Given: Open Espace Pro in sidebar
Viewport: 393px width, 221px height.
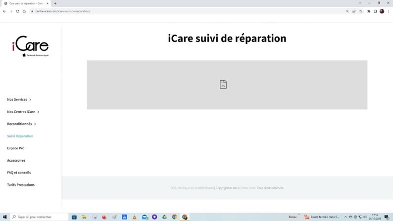Looking at the screenshot, I should point(16,148).
